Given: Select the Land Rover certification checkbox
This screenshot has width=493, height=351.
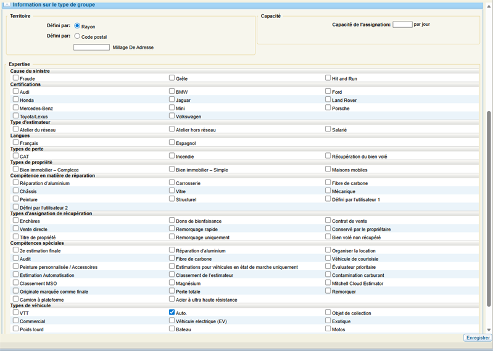Looking at the screenshot, I should click(x=328, y=99).
